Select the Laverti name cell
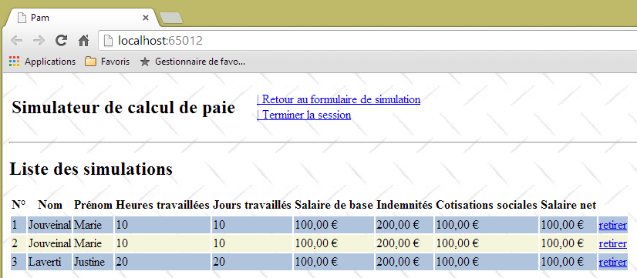637x278 pixels. click(x=49, y=262)
